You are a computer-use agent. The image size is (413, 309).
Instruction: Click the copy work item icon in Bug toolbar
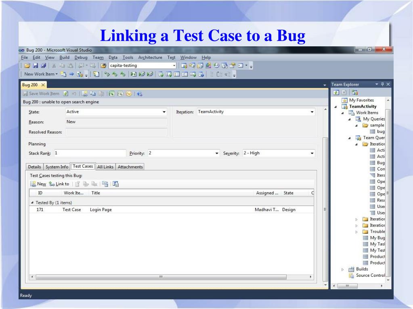tap(93, 93)
